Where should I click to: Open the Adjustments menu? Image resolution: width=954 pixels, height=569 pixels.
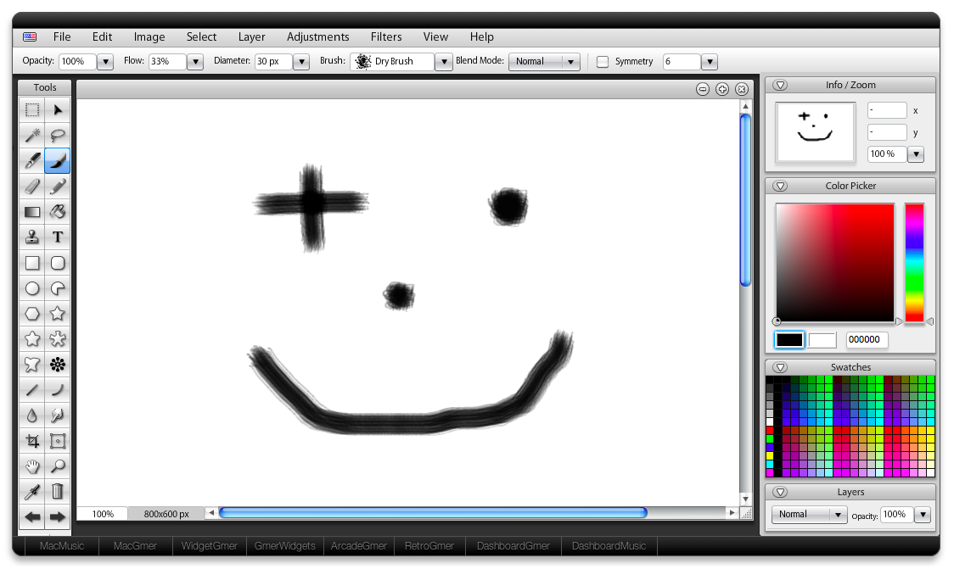(317, 36)
